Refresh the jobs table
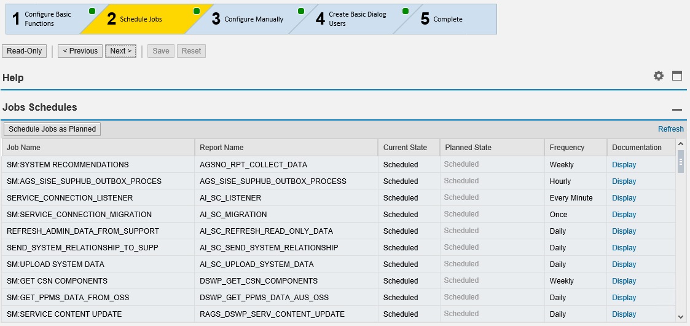The image size is (690, 326). [x=670, y=129]
